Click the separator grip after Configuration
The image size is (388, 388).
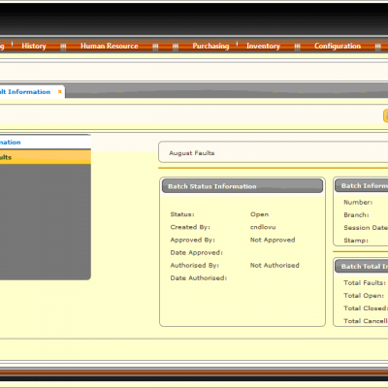[378, 48]
